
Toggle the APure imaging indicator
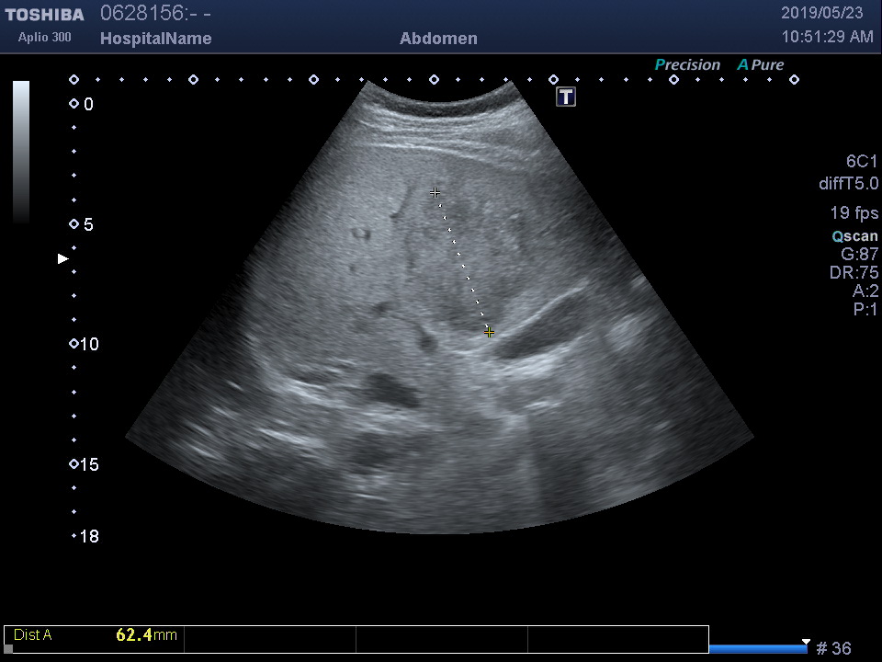coord(760,64)
